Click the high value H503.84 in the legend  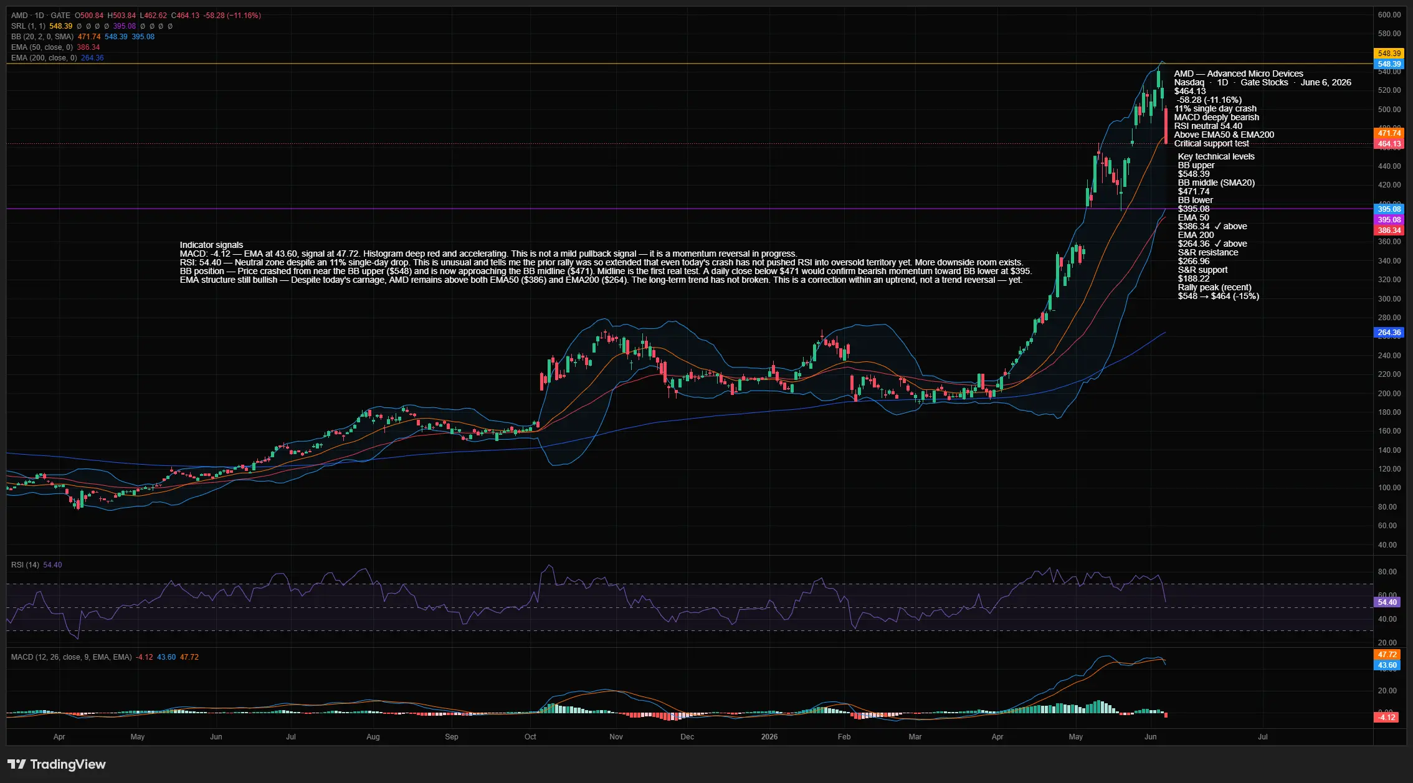point(121,16)
